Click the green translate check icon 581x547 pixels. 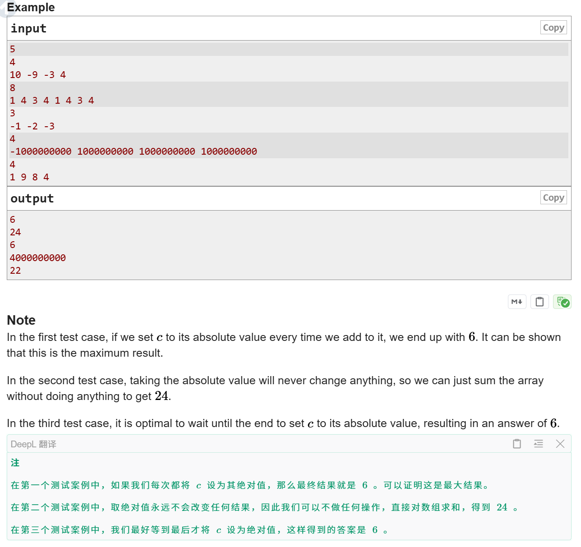pyautogui.click(x=562, y=302)
